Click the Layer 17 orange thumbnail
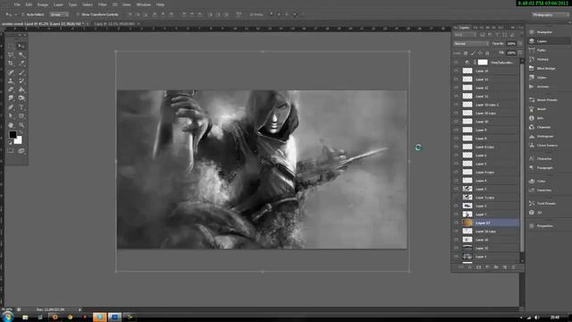Screen dimensions: 572x322 pos(467,223)
